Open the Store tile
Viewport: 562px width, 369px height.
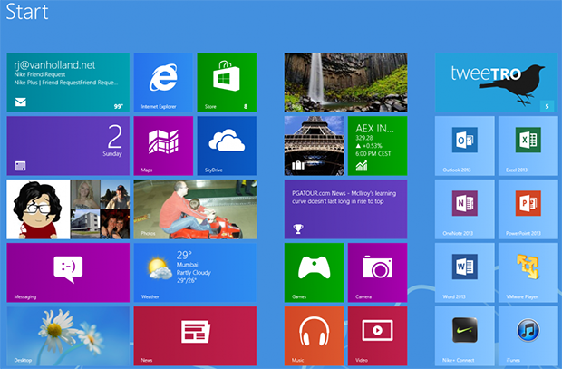227,83
